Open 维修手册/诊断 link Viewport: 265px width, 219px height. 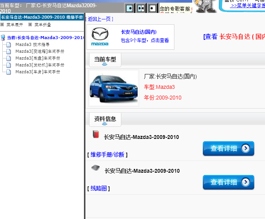tap(107, 154)
